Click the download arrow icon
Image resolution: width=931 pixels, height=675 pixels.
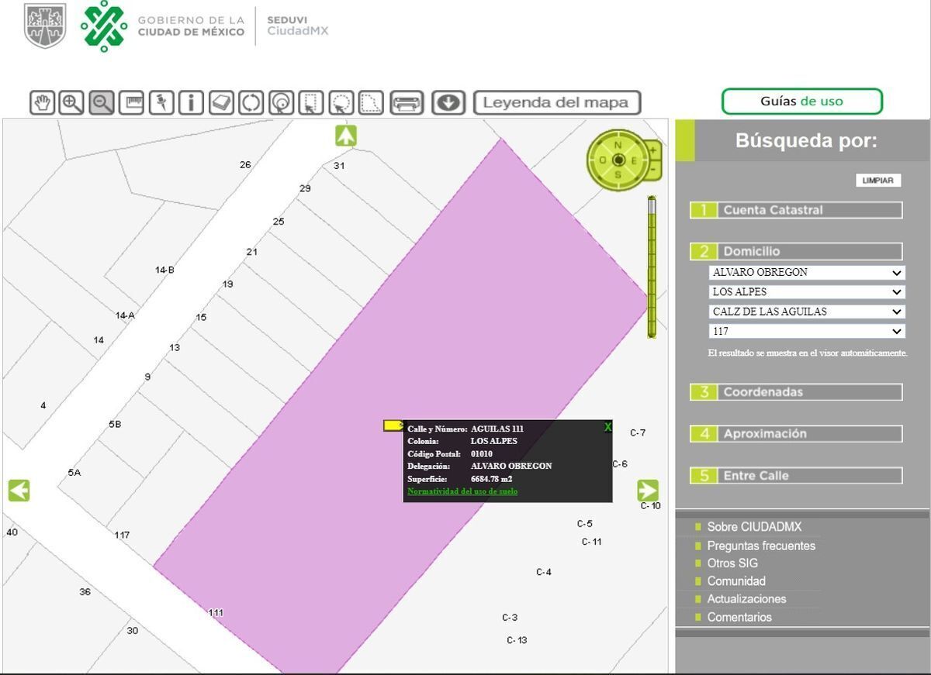click(448, 102)
